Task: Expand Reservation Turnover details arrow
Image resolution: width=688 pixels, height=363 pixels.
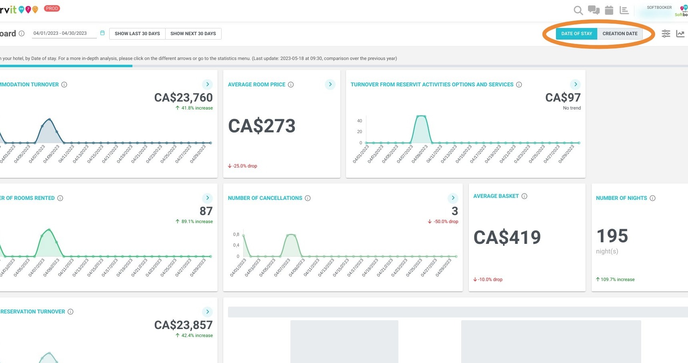Action: [x=207, y=312]
